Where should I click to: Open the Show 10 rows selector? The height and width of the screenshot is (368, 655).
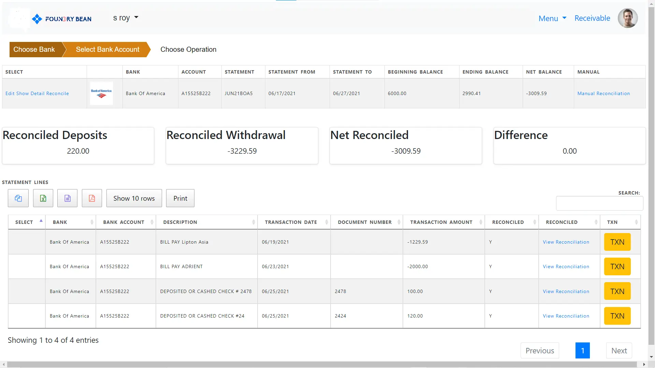(134, 198)
